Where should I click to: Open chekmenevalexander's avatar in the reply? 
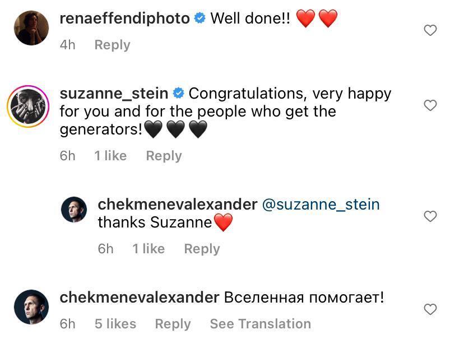[x=74, y=210]
